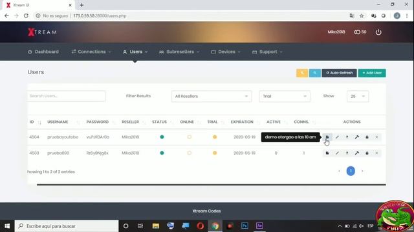Screen dimensions: 414x232
Task: Click the Add User button
Action: [372, 73]
